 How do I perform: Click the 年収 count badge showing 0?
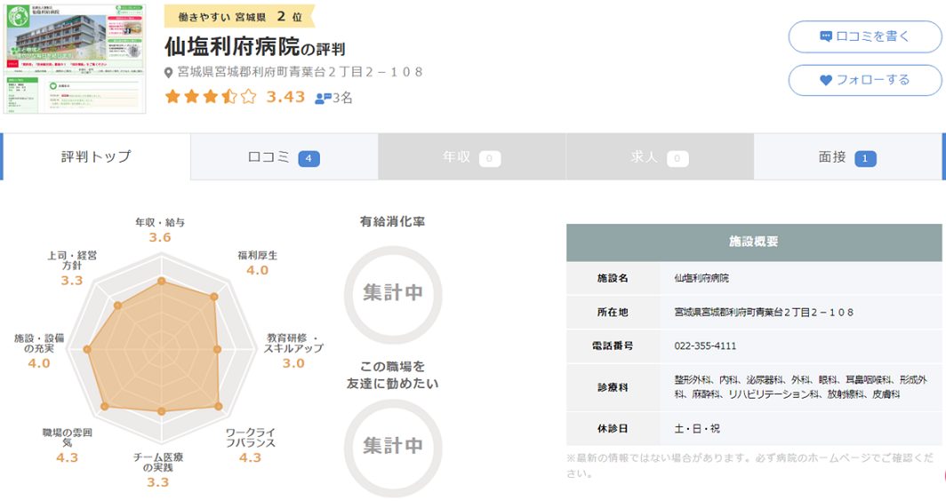pos(490,158)
